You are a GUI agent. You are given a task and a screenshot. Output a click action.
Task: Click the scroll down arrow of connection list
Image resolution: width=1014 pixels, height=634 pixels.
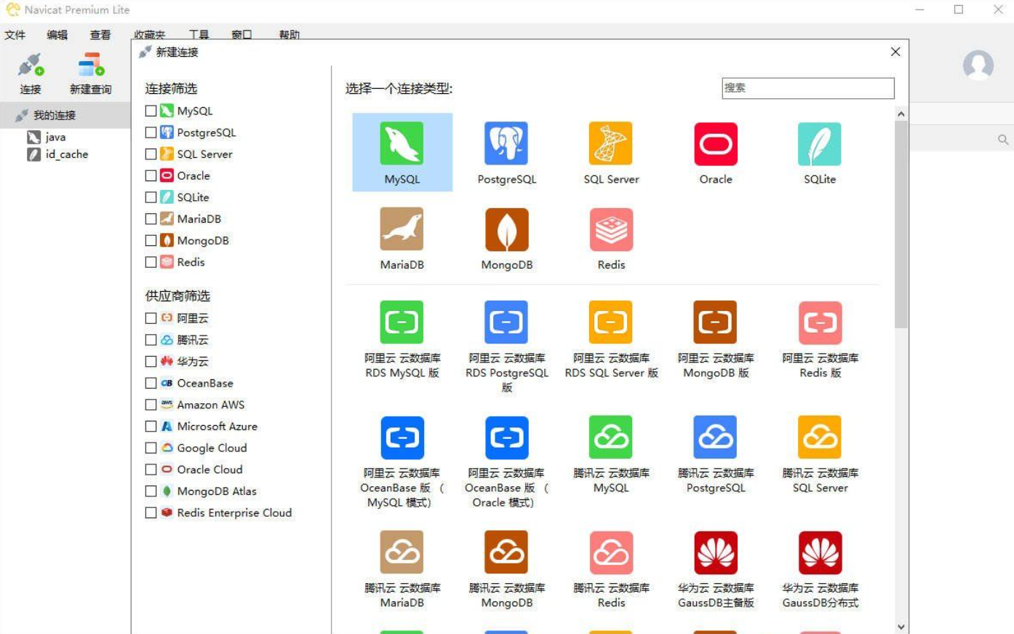pyautogui.click(x=901, y=627)
